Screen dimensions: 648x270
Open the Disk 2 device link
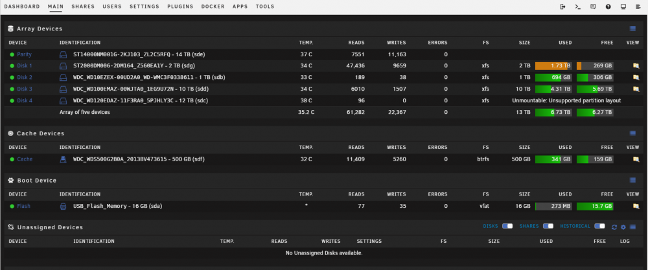click(25, 78)
